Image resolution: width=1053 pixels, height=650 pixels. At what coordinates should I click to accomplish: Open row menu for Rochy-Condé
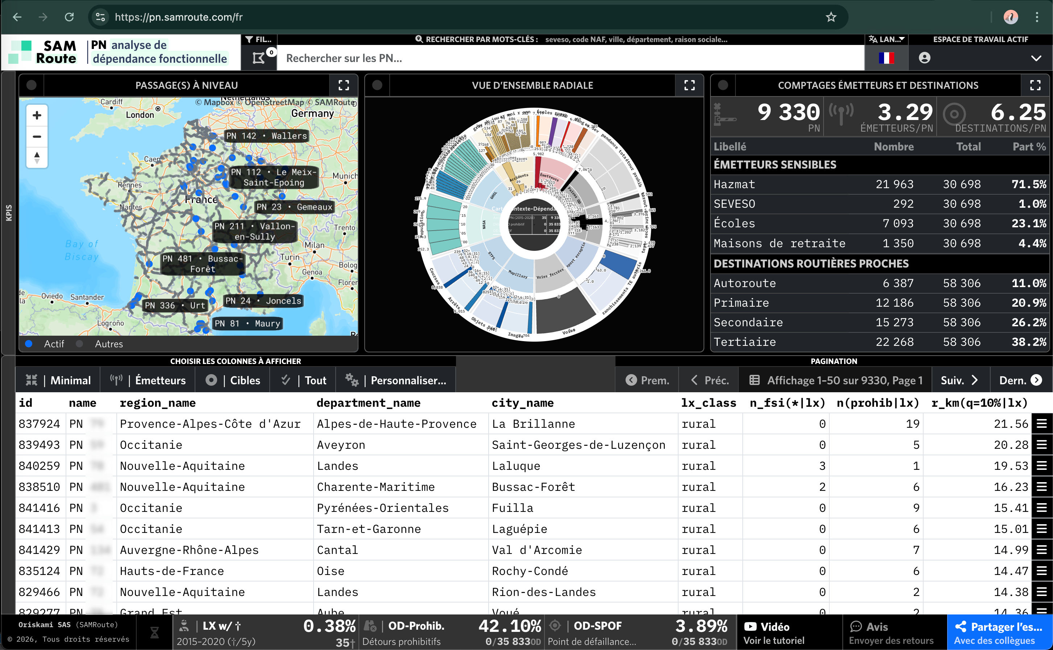(x=1041, y=571)
